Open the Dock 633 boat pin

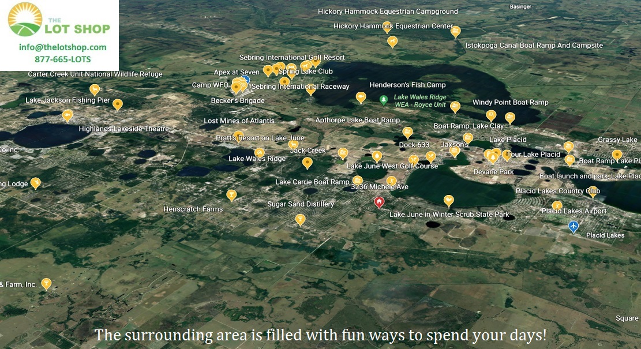click(407, 132)
